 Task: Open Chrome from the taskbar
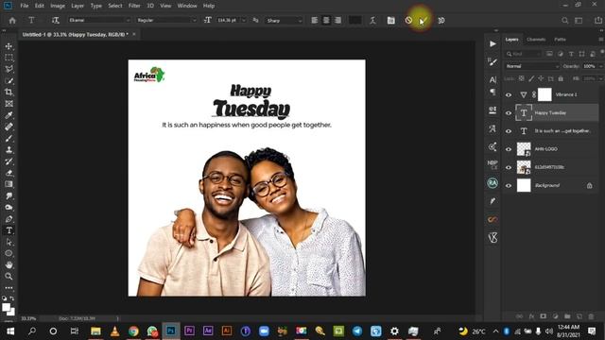pos(133,331)
